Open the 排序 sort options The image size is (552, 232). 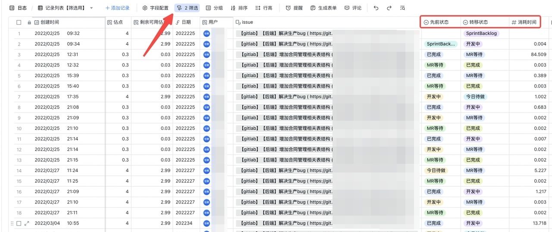239,8
